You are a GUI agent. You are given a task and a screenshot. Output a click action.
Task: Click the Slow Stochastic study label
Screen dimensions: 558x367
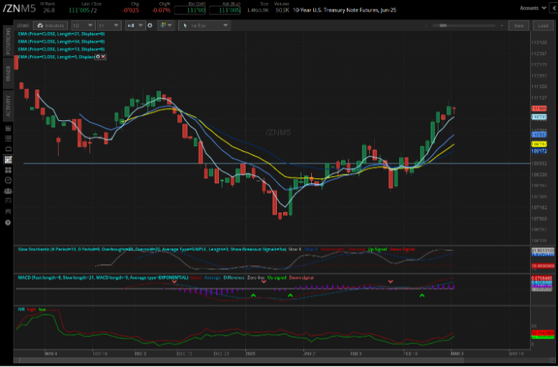[x=152, y=250]
